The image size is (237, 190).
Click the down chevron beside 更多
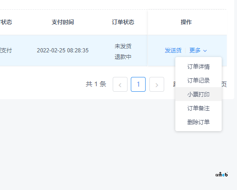(205, 51)
